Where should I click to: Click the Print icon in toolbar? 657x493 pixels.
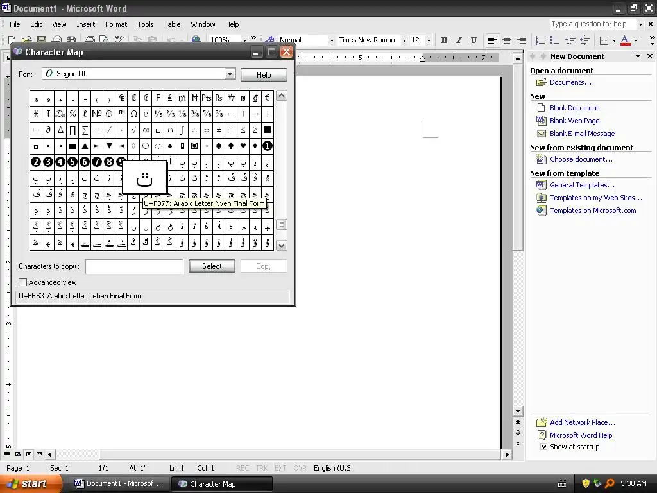coord(89,39)
